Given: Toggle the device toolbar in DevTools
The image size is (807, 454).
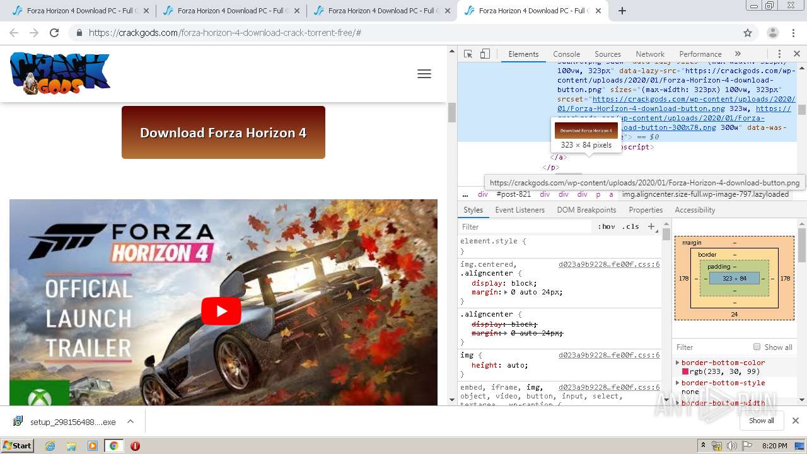Looking at the screenshot, I should tap(485, 54).
